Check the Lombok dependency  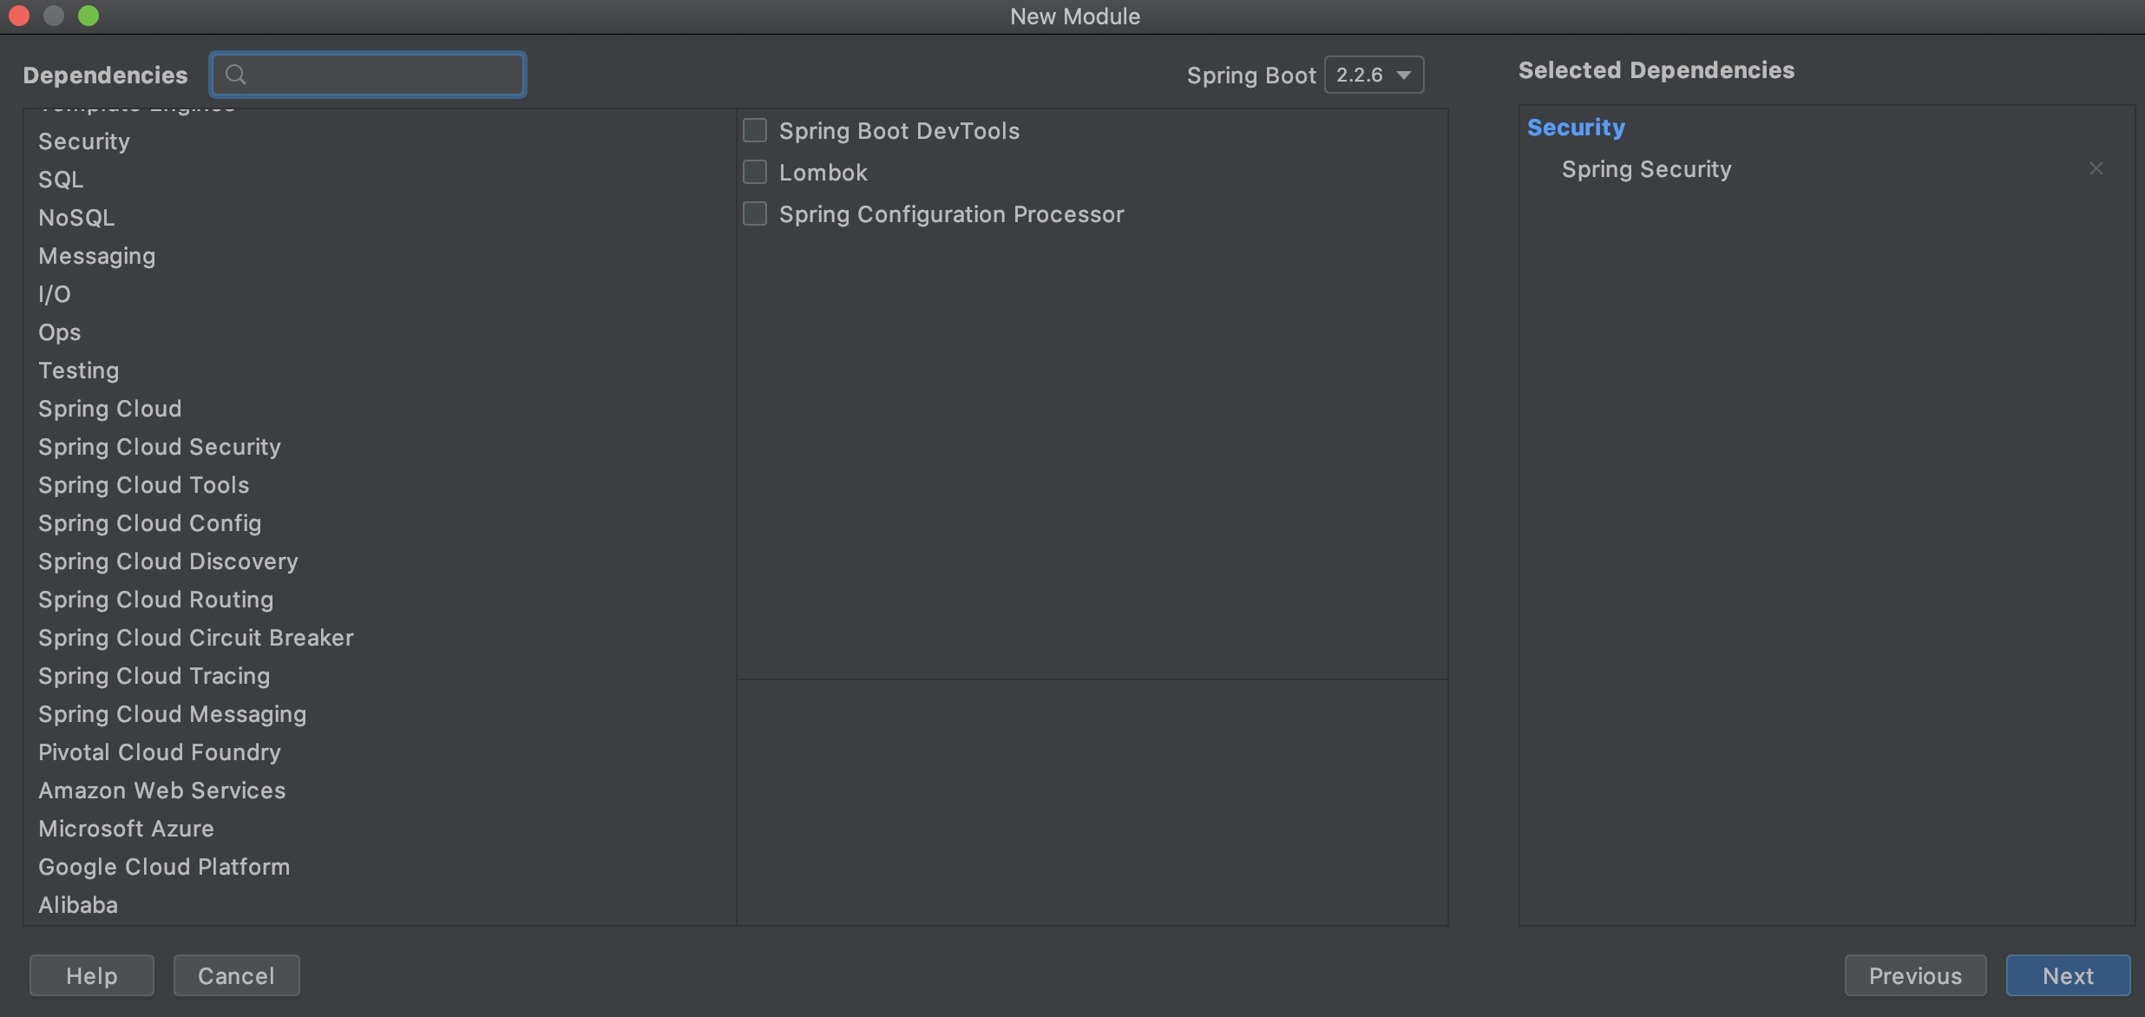coord(755,173)
